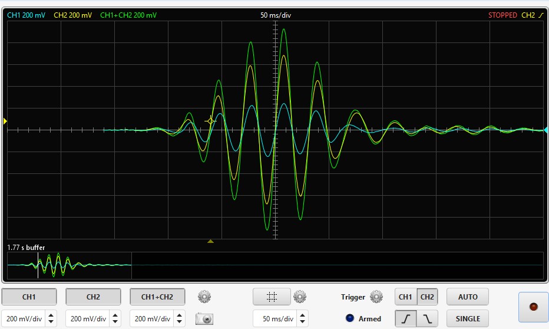This screenshot has height=329, width=549.
Task: Click the green 'CH1+CH2 200 mV' header label
Action: (x=128, y=15)
